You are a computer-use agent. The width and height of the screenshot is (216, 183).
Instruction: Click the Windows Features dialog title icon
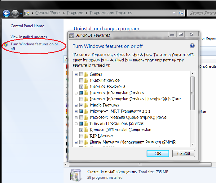coord(71,35)
